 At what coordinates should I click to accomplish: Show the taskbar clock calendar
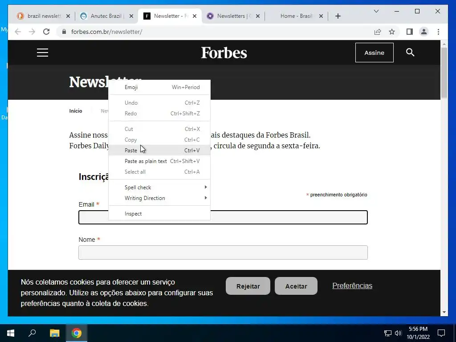pos(418,333)
